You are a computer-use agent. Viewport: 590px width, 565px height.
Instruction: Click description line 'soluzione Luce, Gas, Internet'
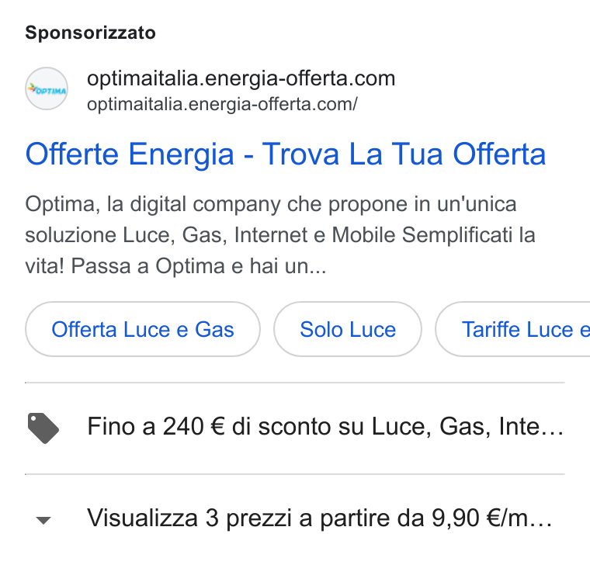pos(280,235)
